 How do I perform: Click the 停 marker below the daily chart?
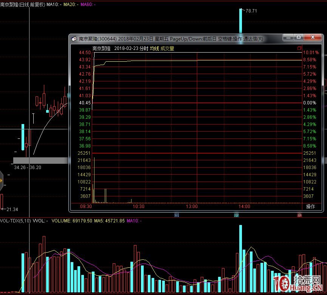tap(236, 215)
